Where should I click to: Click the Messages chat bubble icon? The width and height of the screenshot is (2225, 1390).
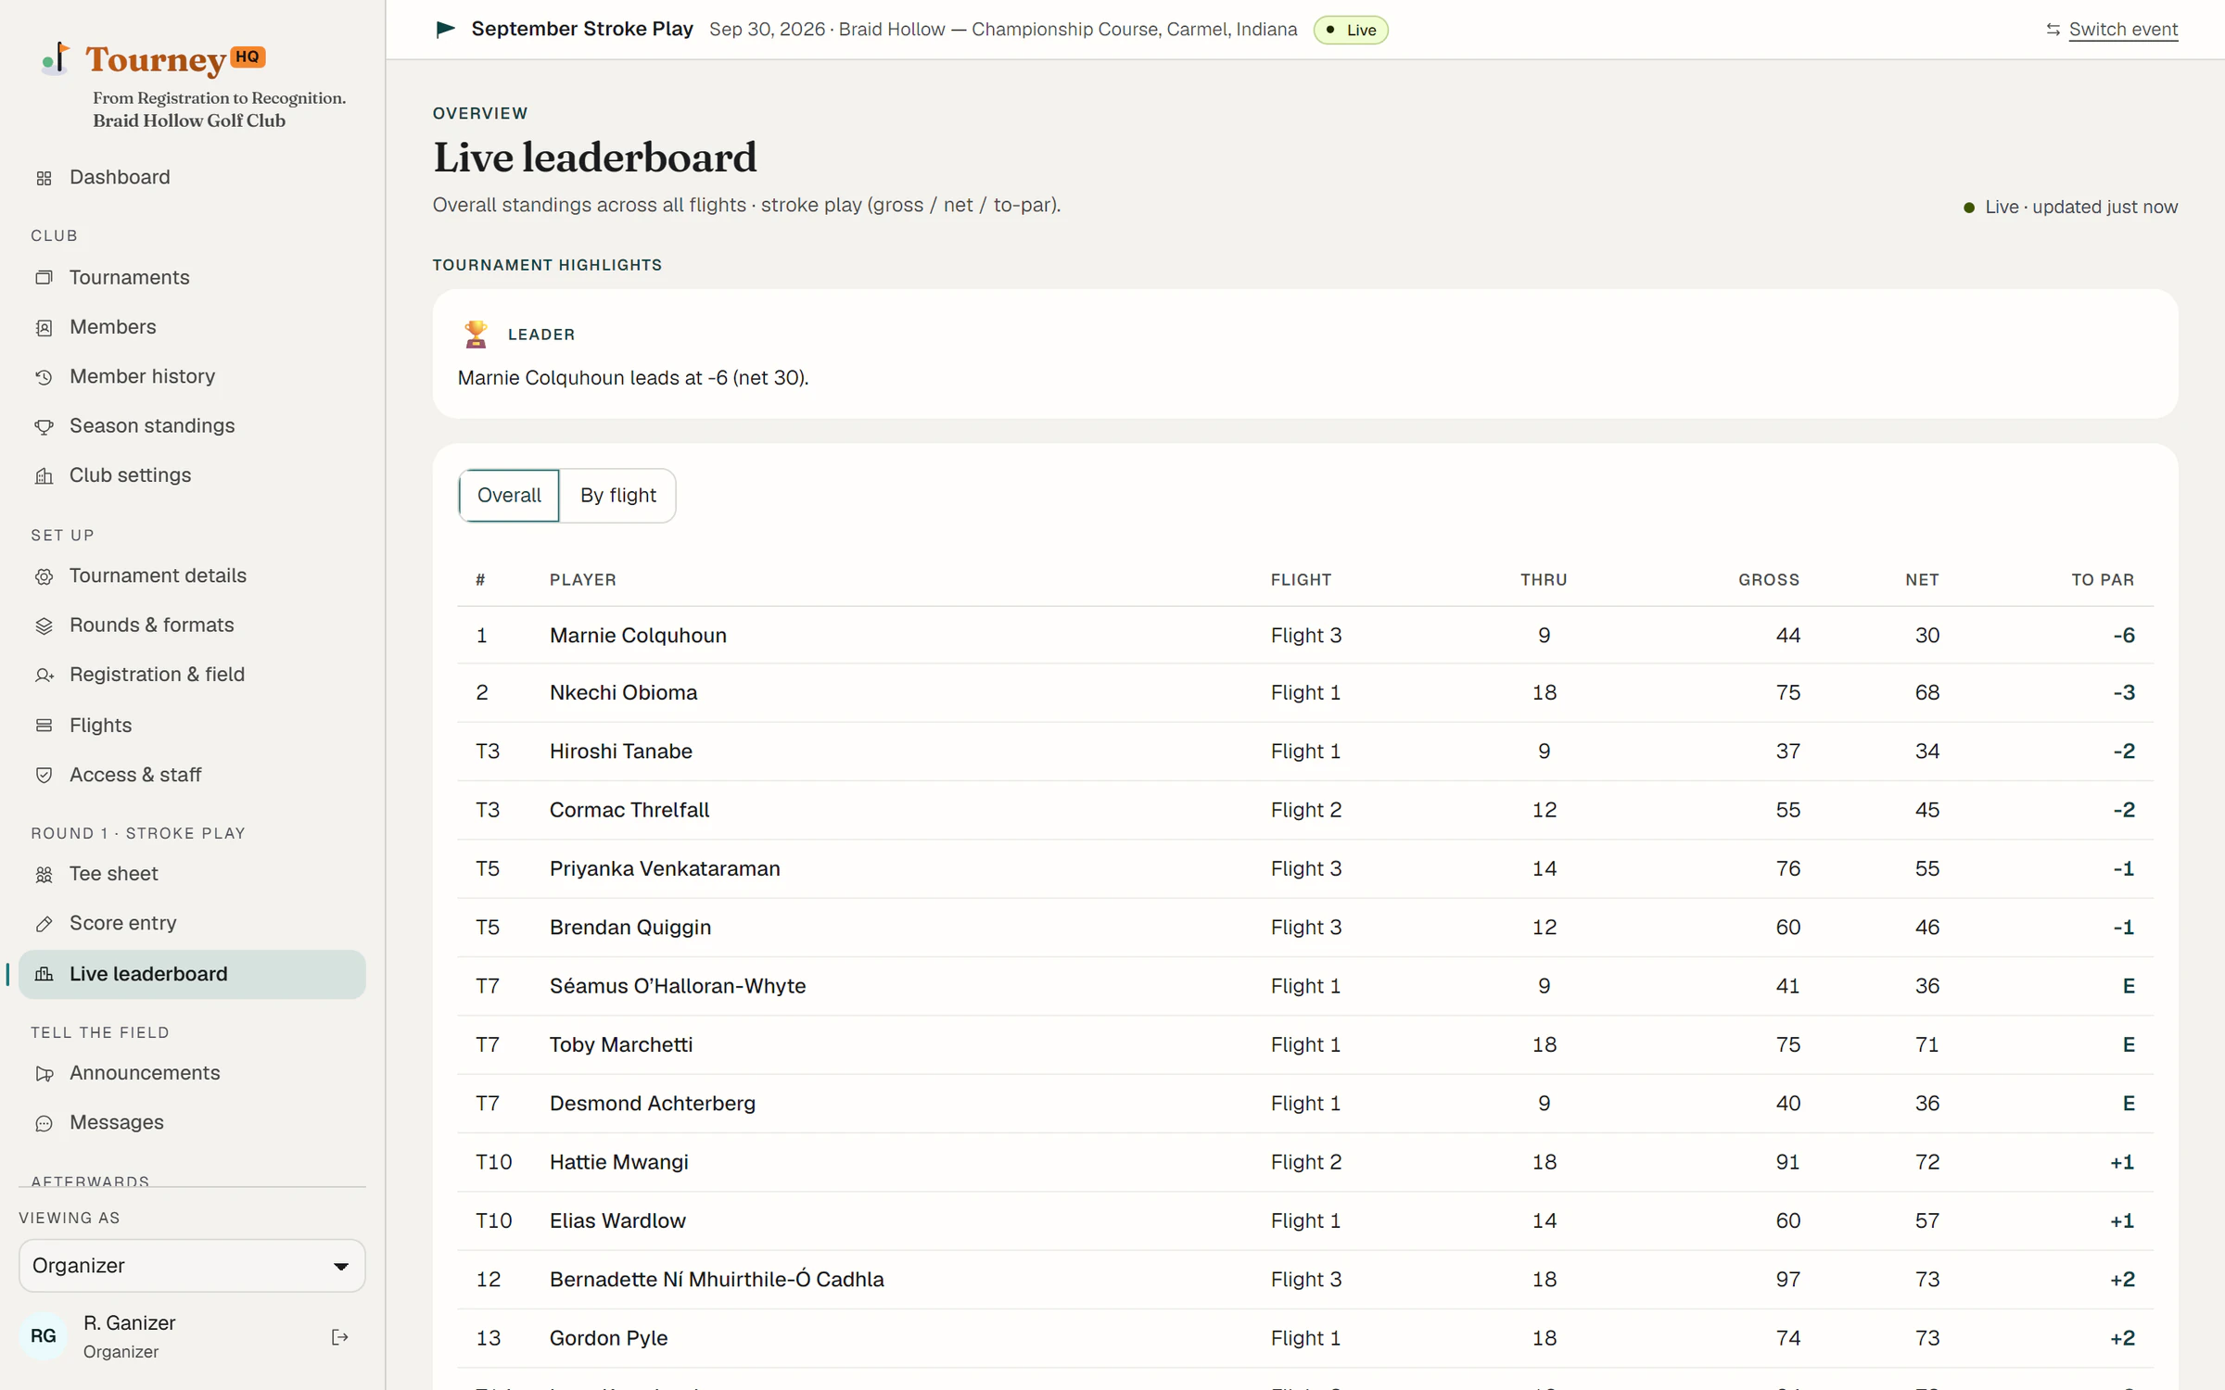44,1123
